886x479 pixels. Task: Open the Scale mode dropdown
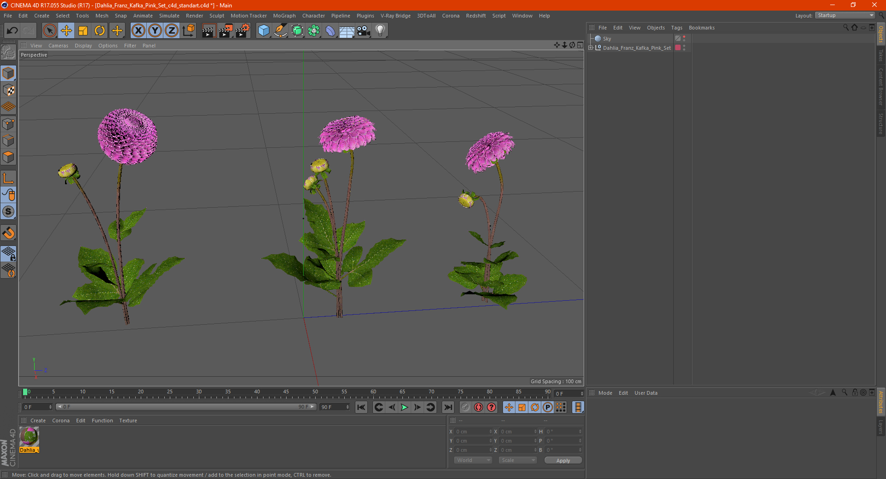click(x=518, y=460)
